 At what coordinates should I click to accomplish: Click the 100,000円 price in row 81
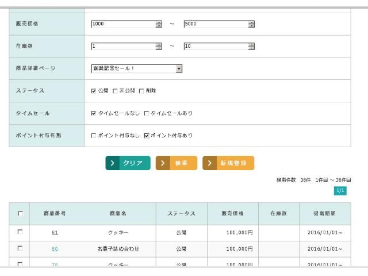click(x=239, y=232)
